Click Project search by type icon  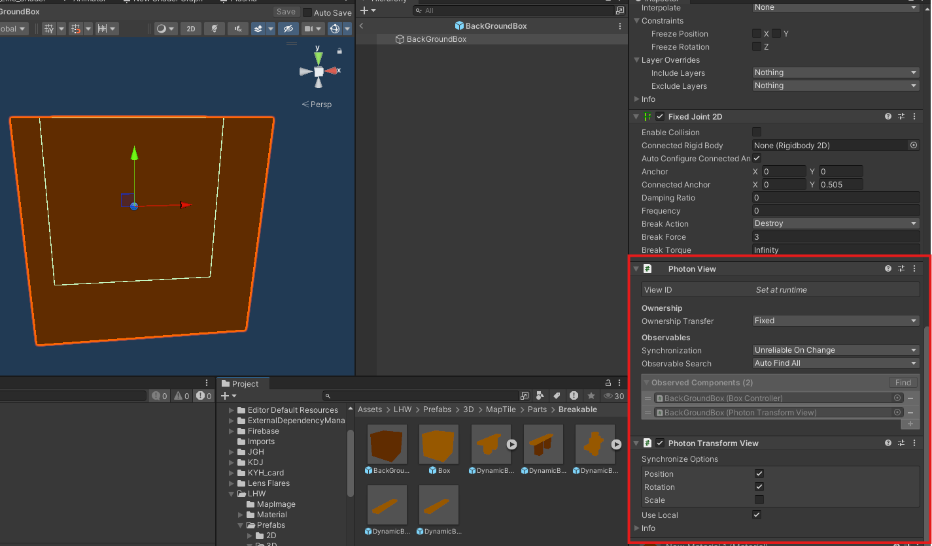coord(540,396)
